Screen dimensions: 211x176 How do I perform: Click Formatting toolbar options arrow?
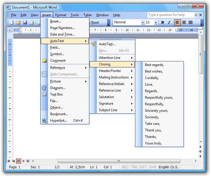pyautogui.click(x=202, y=22)
